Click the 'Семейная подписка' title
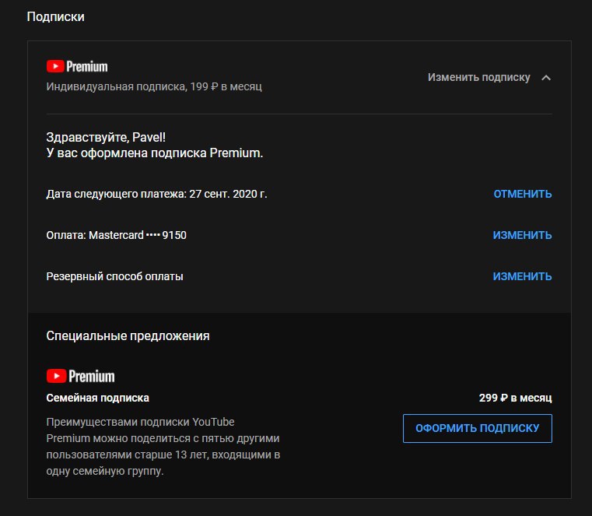The width and height of the screenshot is (592, 516). (98, 398)
